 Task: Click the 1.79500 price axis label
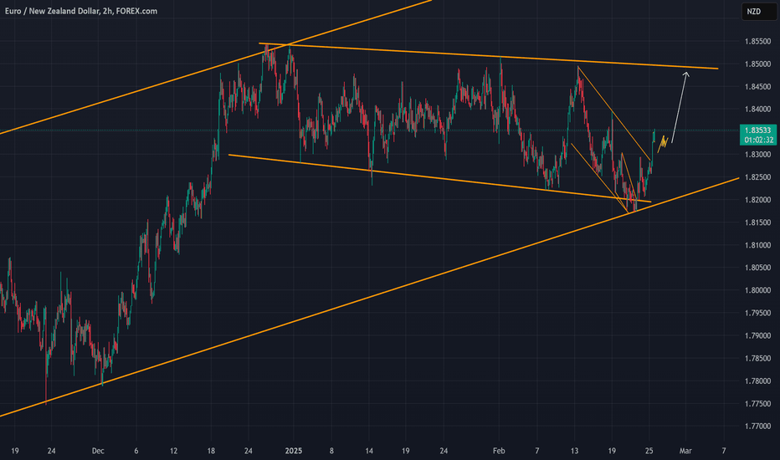[x=757, y=313]
